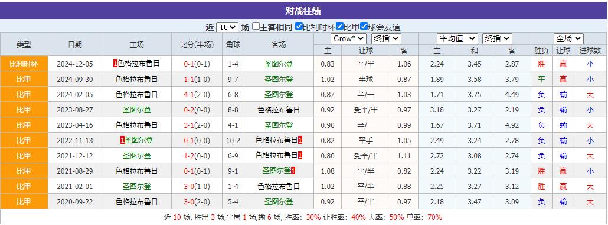Click the 比利时杯 type cell
This screenshot has width=608, height=225.
(x=24, y=64)
